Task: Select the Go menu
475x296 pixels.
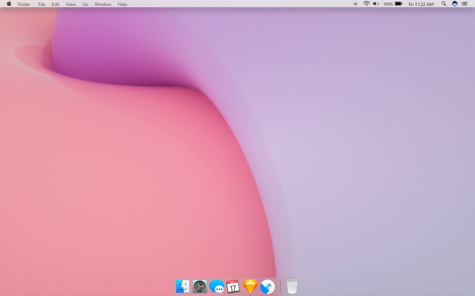Action: pyautogui.click(x=85, y=4)
